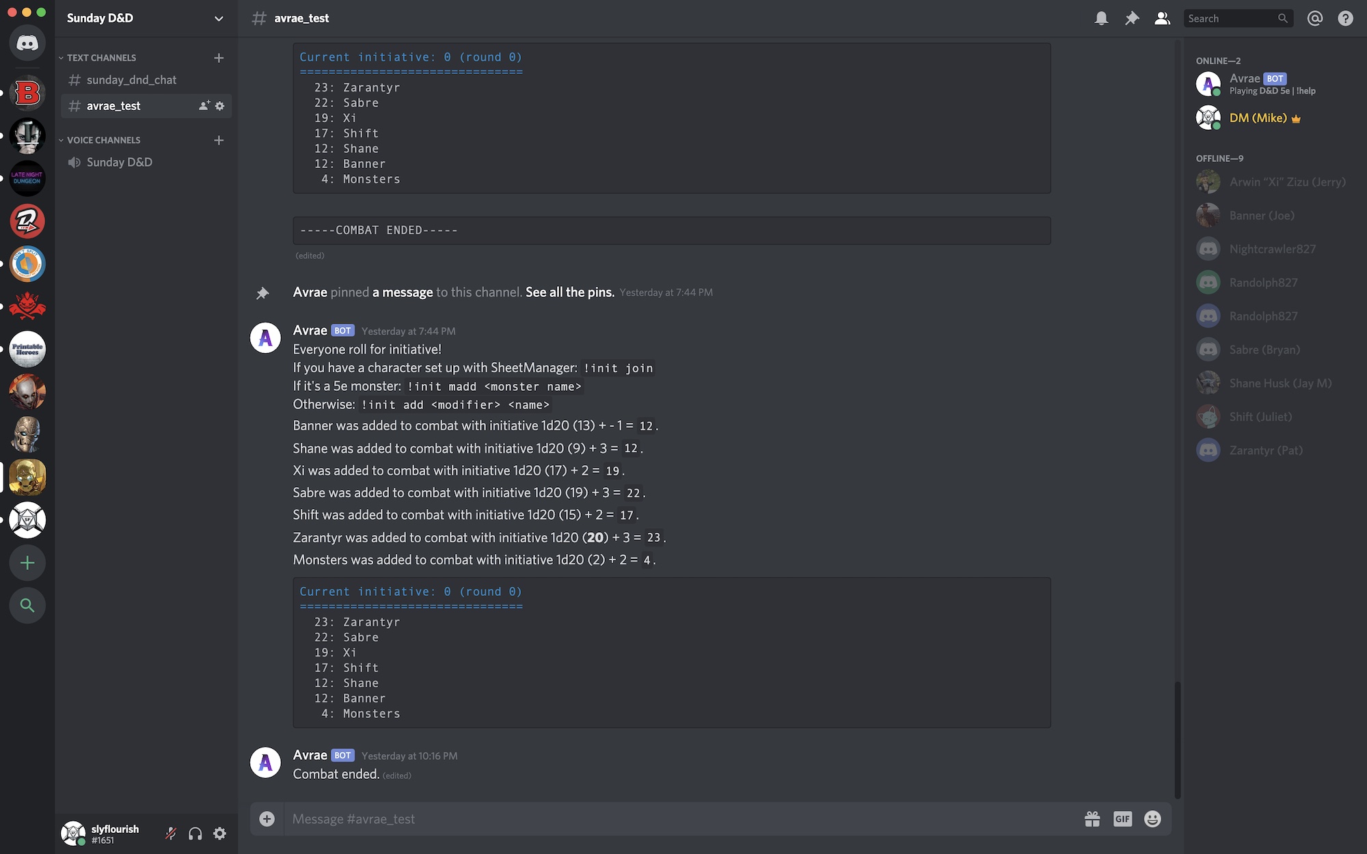The height and width of the screenshot is (854, 1367).
Task: Click the add attachment plus icon
Action: point(266,818)
